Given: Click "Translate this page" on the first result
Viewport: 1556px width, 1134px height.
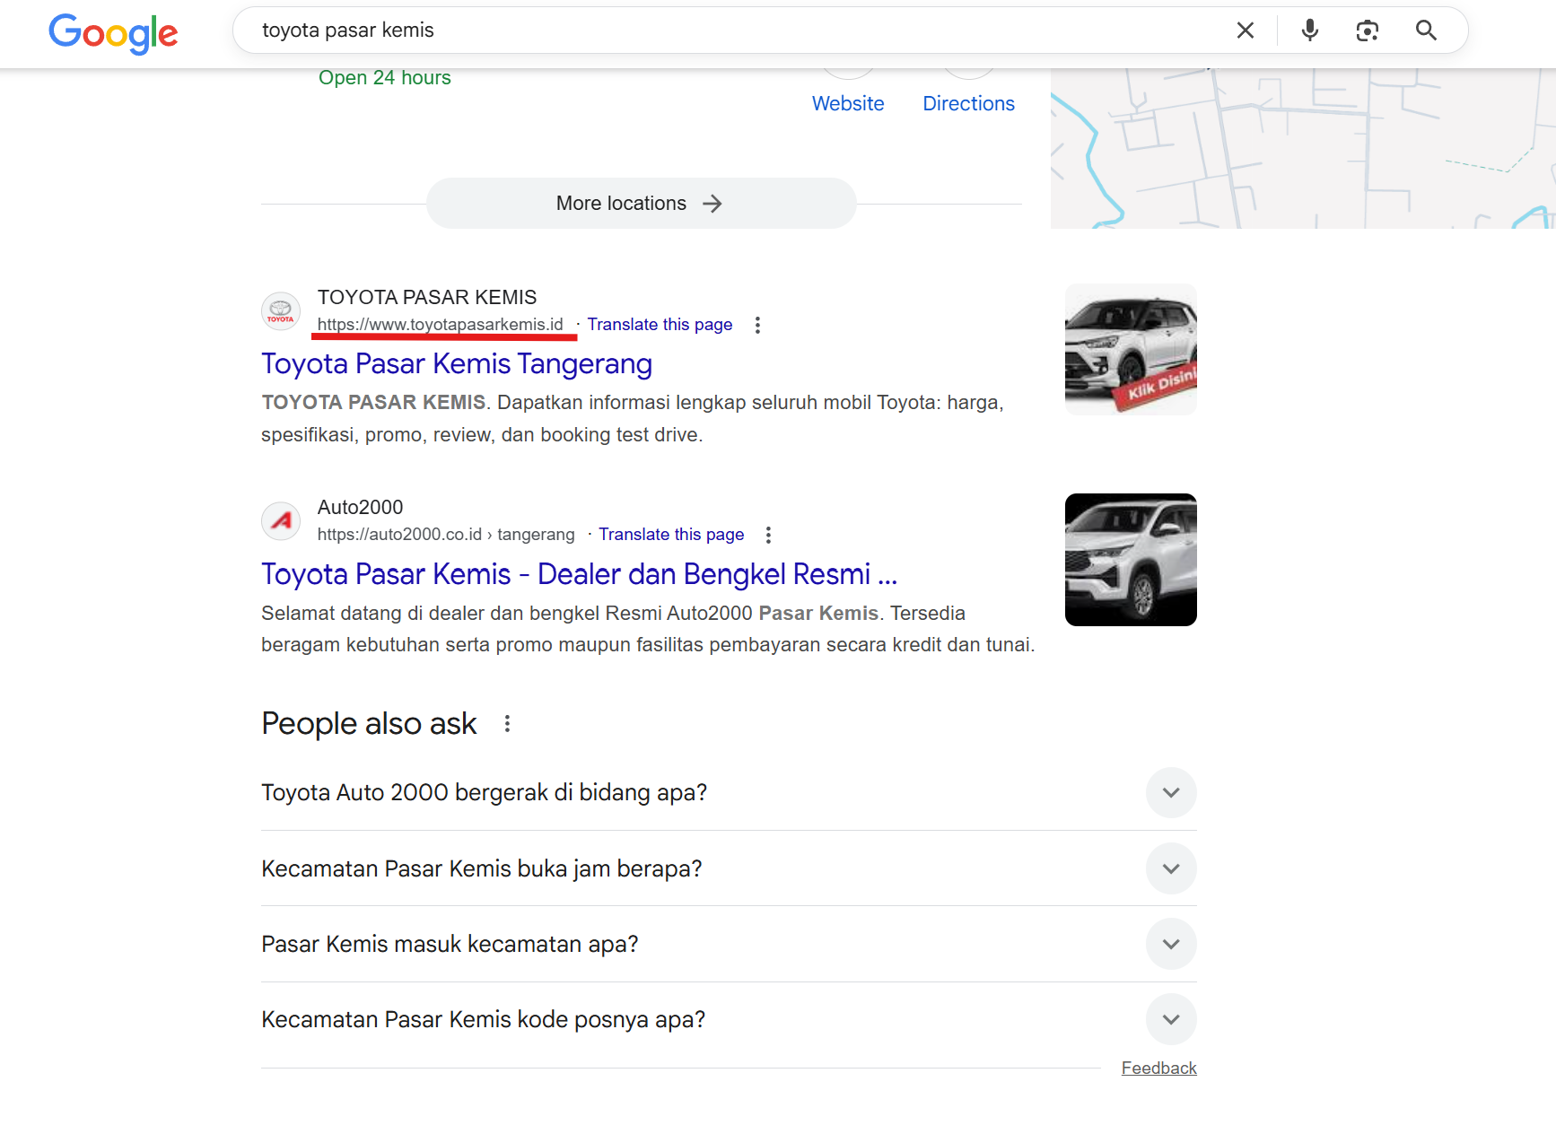Looking at the screenshot, I should pos(660,324).
